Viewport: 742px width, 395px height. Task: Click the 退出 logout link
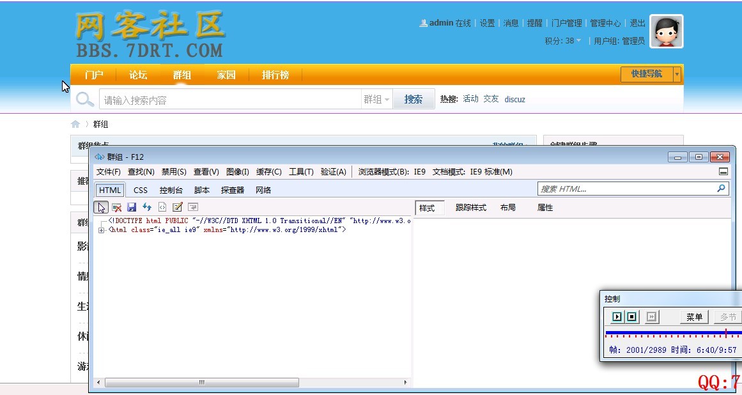click(637, 23)
